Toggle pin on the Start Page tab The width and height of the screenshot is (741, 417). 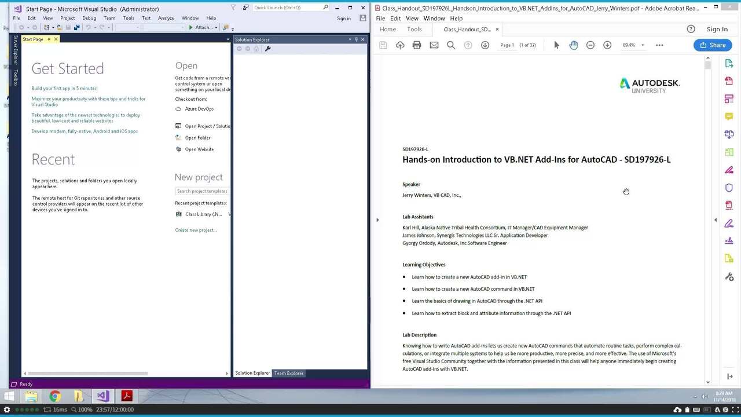click(49, 39)
